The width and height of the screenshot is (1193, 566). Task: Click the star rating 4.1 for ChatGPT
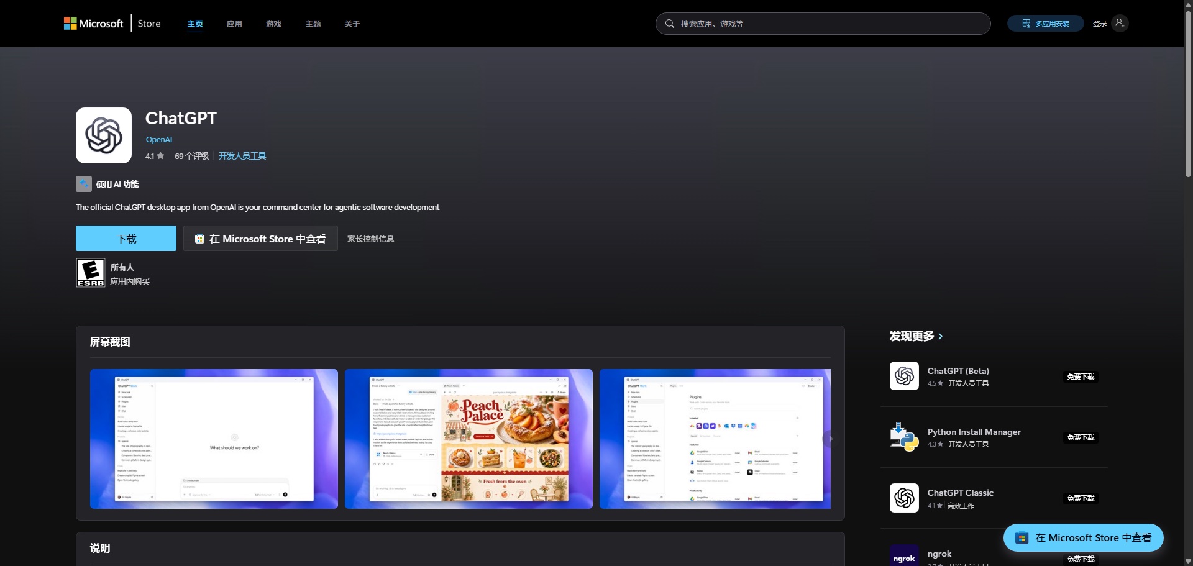pyautogui.click(x=155, y=156)
